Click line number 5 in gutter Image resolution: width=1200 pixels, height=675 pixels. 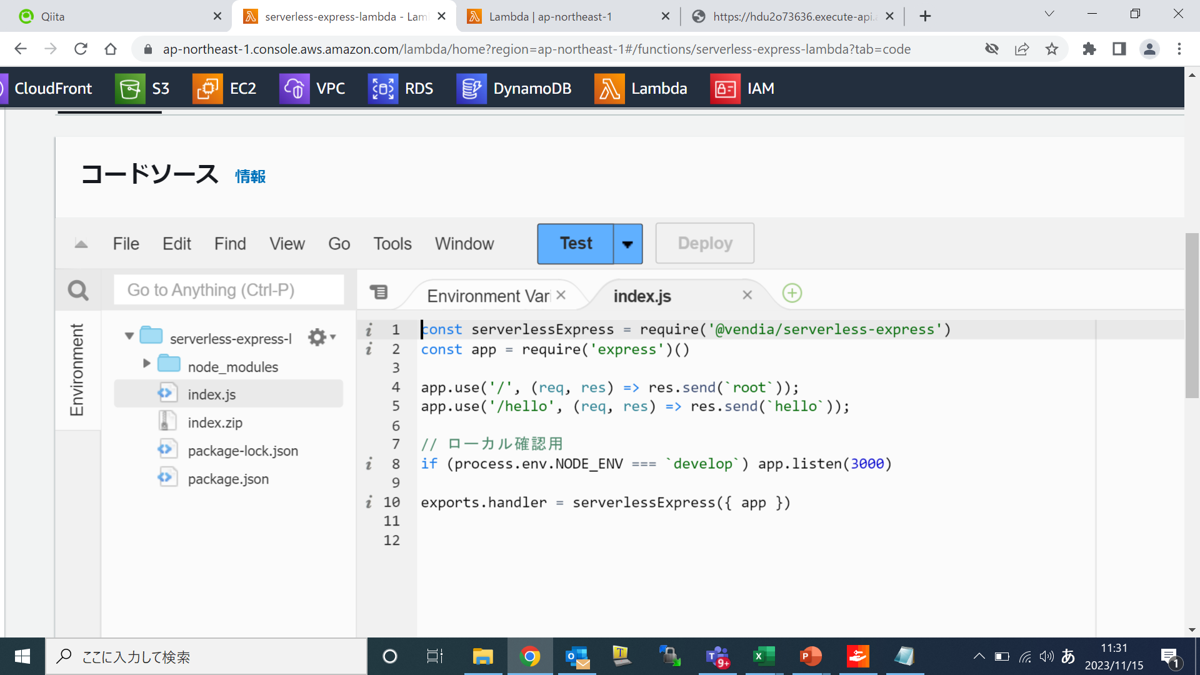pyautogui.click(x=396, y=406)
